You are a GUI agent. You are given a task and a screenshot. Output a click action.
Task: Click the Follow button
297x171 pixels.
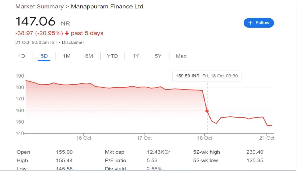pos(258,23)
